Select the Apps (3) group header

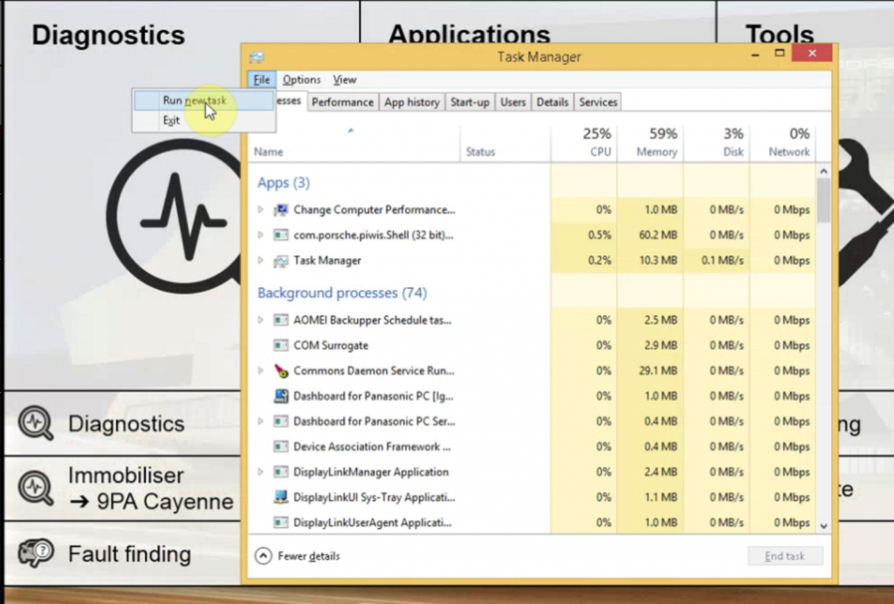point(284,183)
